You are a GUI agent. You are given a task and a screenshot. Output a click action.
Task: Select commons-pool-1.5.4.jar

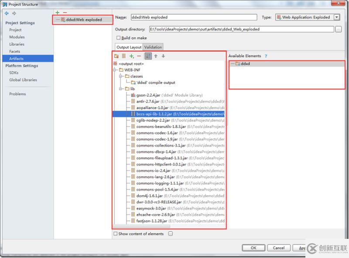pos(157,189)
